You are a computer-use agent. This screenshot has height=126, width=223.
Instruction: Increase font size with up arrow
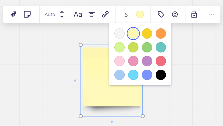point(62,12)
